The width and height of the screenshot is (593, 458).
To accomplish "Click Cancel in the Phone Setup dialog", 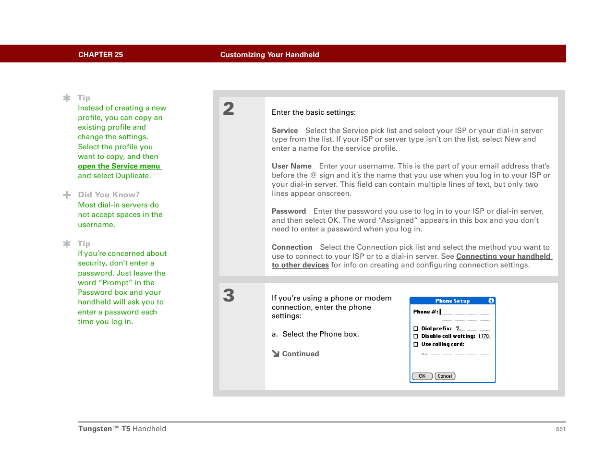I will (x=445, y=376).
